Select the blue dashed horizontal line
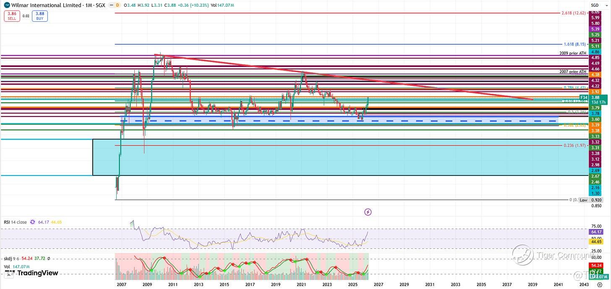This screenshot has height=289, width=611. [x=340, y=121]
